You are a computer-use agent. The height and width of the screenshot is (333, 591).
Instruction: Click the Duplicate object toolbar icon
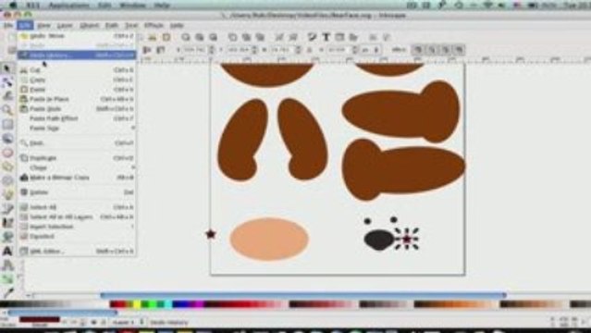pos(232,37)
